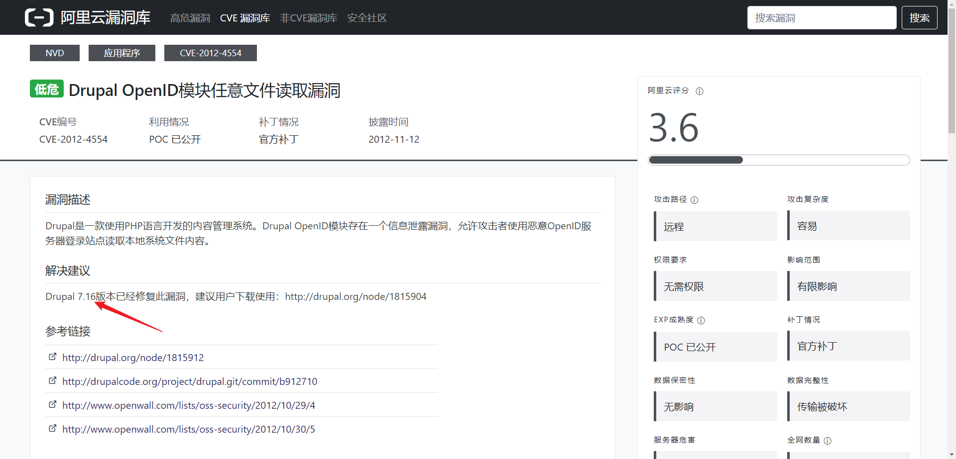The image size is (956, 459).
Task: Select the 应用程序 tag
Action: pyautogui.click(x=122, y=53)
